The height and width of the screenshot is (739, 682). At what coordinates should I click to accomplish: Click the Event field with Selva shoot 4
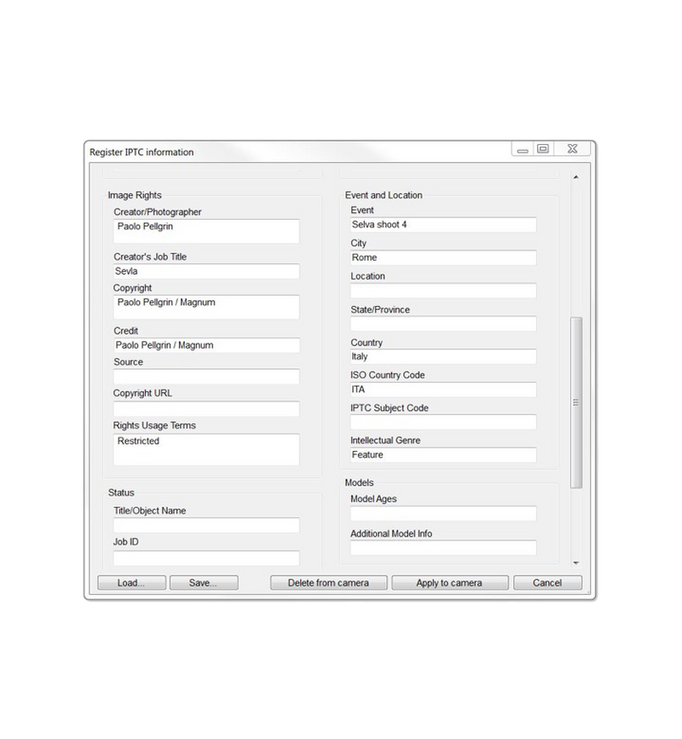coord(443,225)
